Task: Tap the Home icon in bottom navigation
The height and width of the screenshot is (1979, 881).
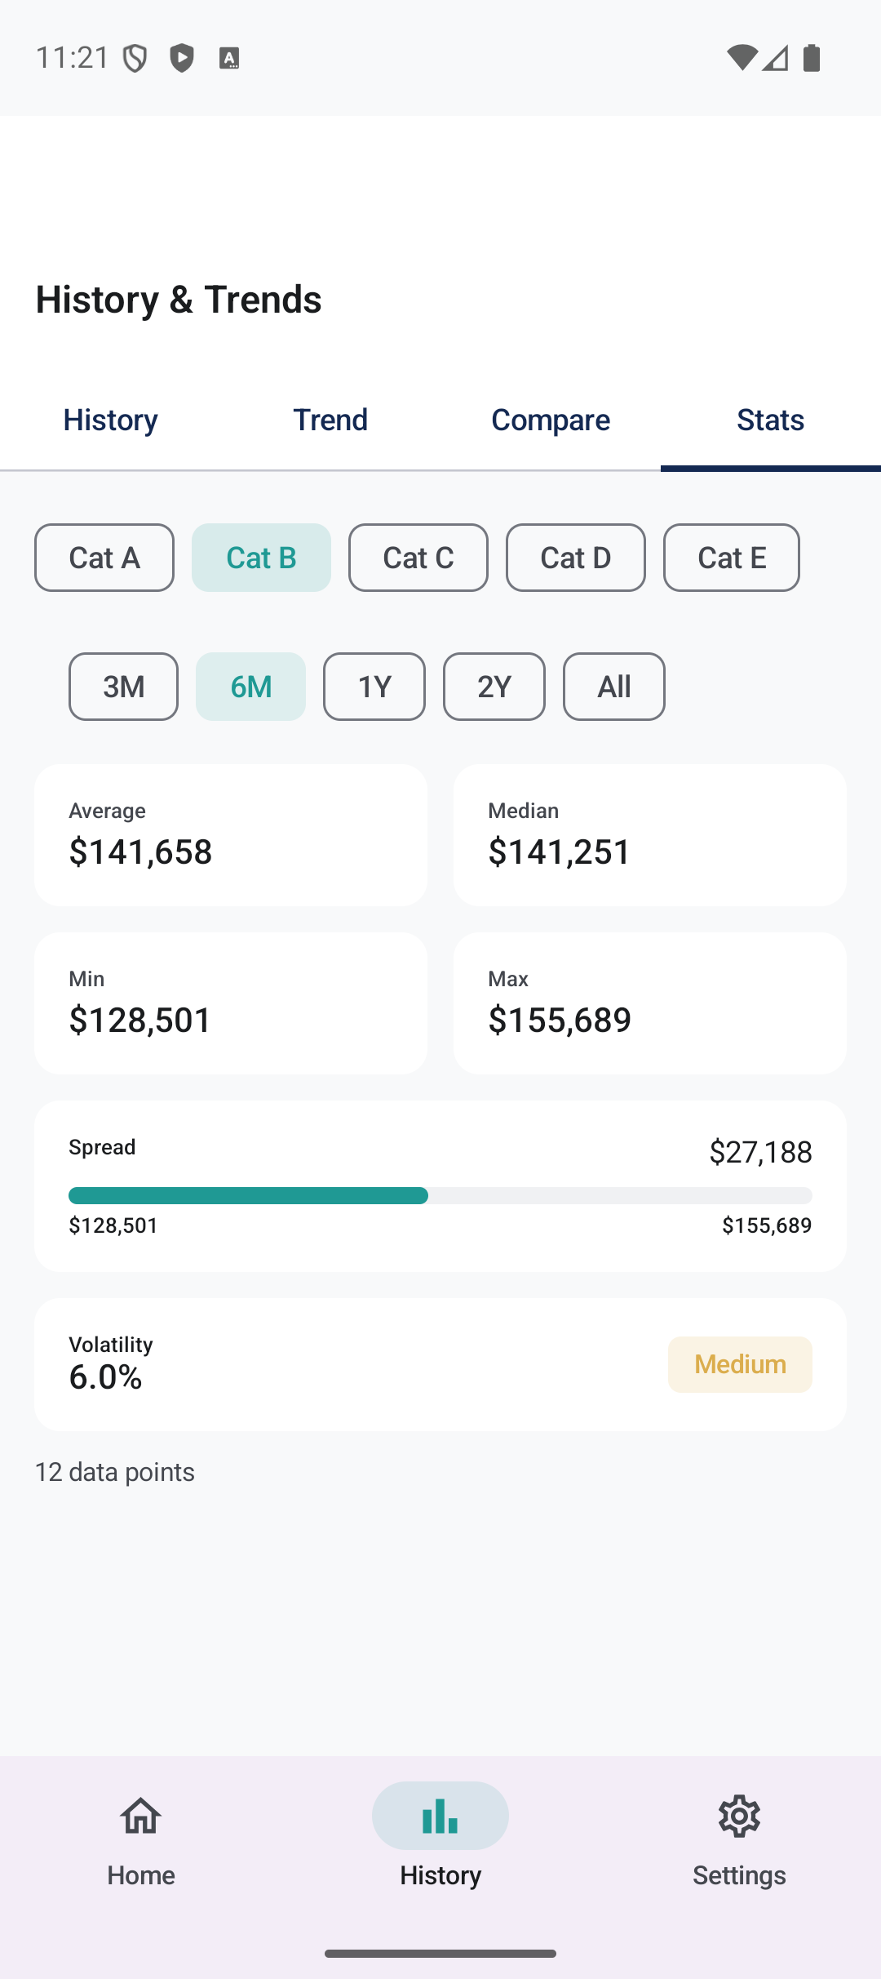Action: pyautogui.click(x=140, y=1816)
